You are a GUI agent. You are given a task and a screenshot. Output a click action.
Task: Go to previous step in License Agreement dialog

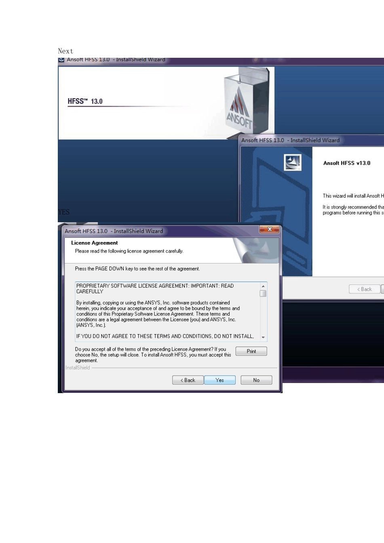tap(188, 380)
